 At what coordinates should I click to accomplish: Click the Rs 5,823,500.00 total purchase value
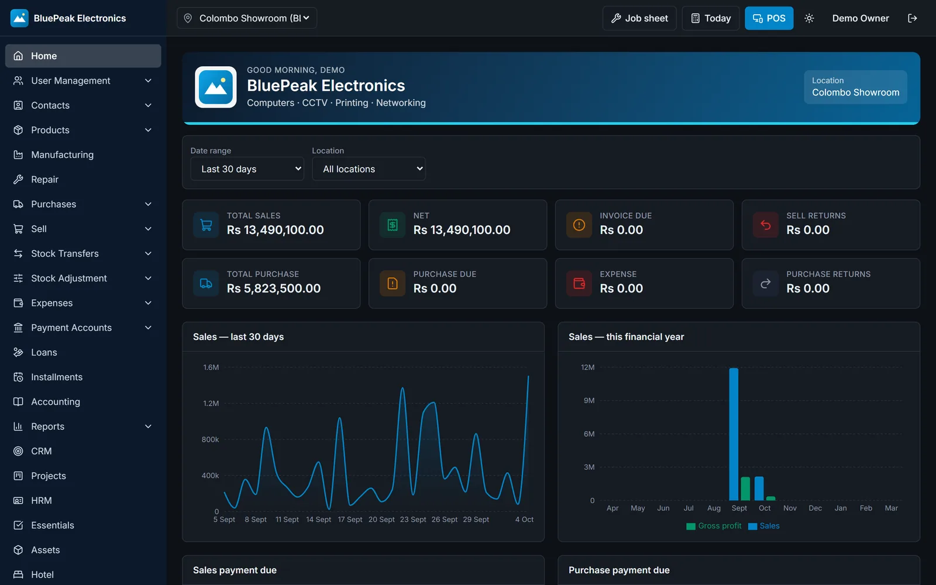[x=274, y=288]
